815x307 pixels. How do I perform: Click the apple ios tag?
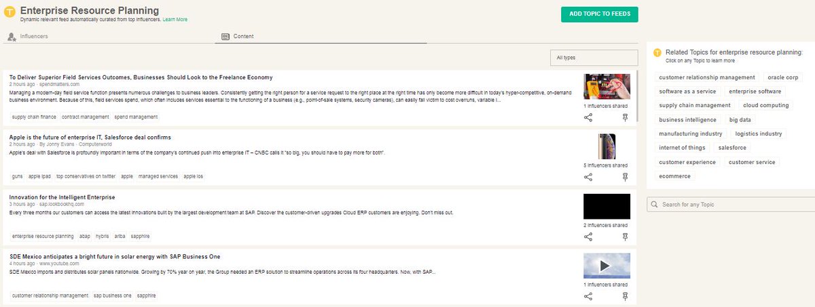(x=194, y=176)
